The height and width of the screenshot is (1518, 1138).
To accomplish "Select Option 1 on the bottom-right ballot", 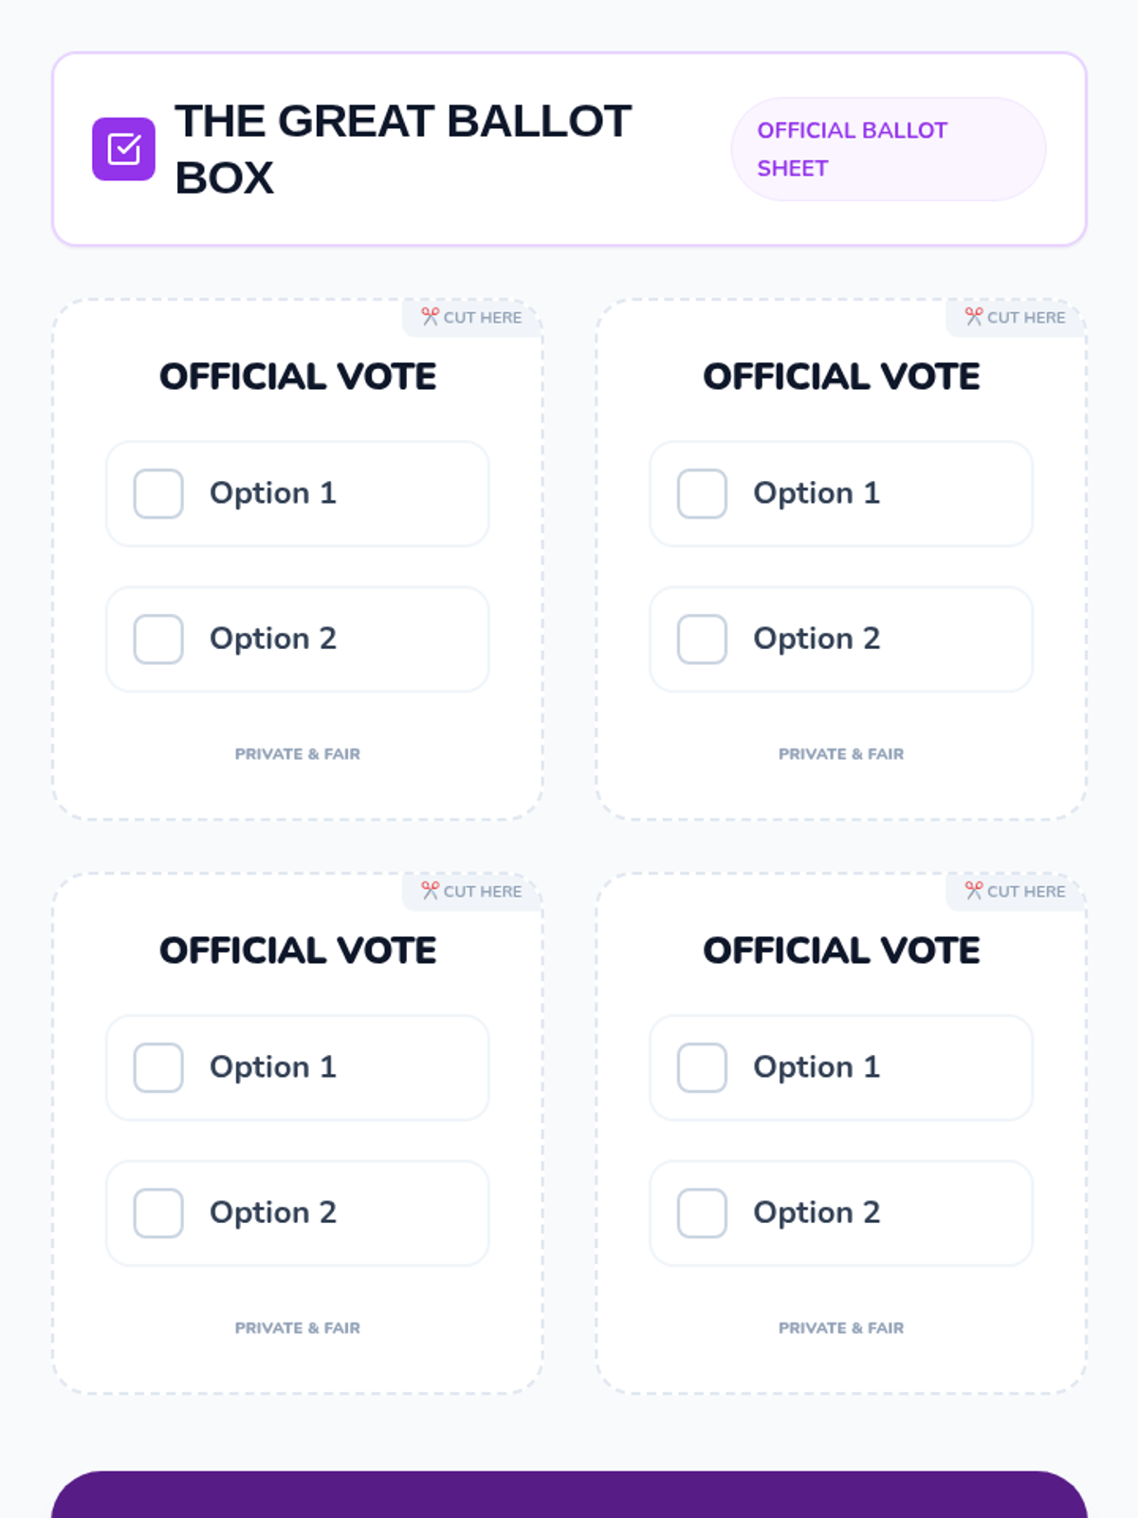I will [x=702, y=1067].
